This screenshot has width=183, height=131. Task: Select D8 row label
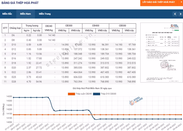click(x=13, y=40)
